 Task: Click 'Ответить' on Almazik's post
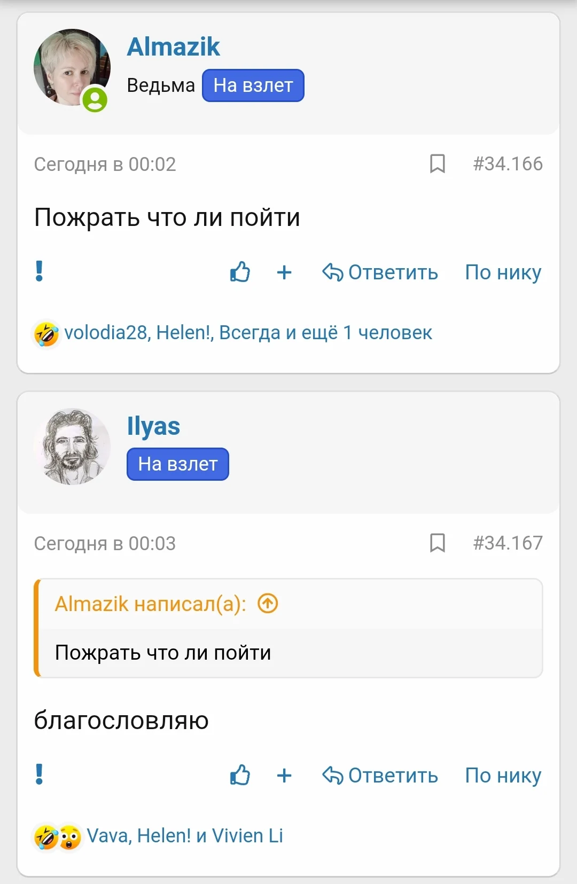(393, 272)
